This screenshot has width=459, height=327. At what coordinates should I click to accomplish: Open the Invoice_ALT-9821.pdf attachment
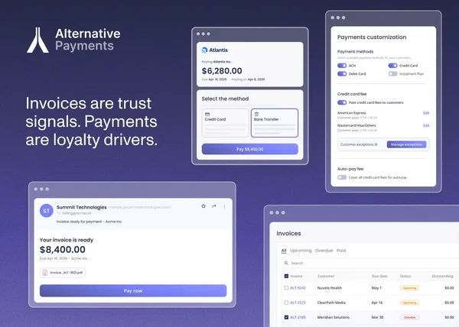(x=63, y=273)
